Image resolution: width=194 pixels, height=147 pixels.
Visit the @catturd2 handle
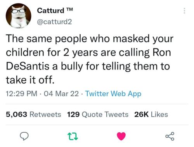click(x=54, y=22)
